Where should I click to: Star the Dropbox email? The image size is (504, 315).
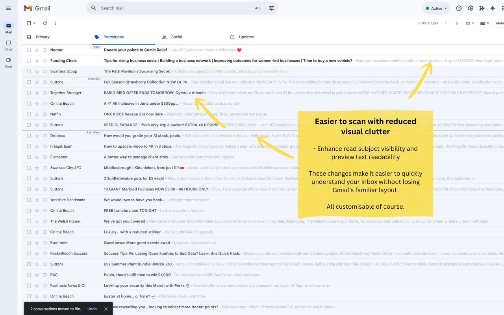(37, 135)
